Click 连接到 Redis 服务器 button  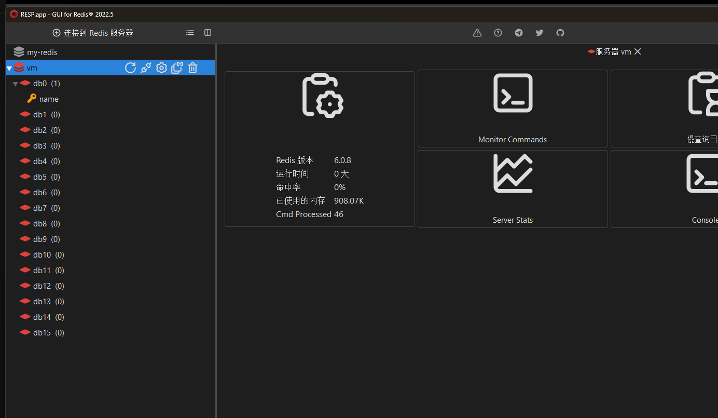[x=93, y=33]
